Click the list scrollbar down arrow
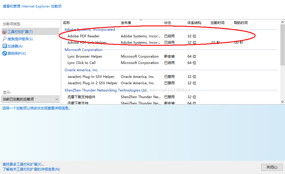The height and width of the screenshot is (174, 285). [282, 102]
